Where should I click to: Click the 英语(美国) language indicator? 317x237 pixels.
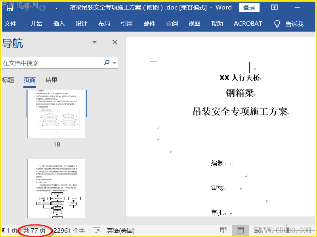[121, 230]
